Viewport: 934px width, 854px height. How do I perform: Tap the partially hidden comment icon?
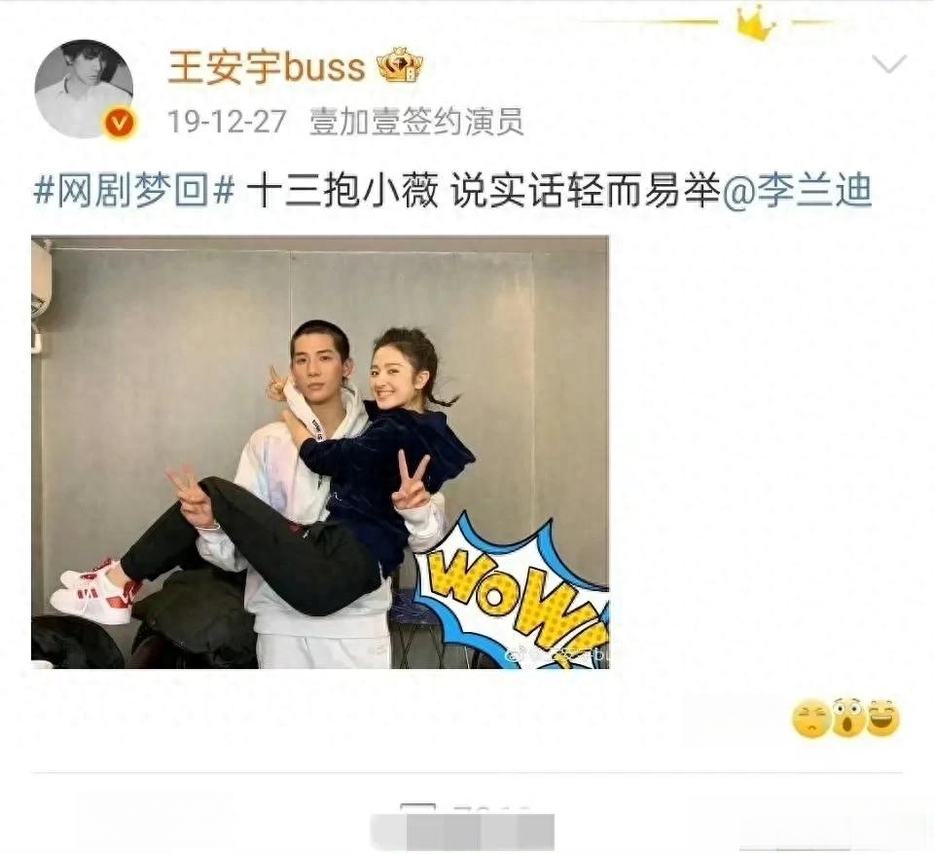coord(417,808)
